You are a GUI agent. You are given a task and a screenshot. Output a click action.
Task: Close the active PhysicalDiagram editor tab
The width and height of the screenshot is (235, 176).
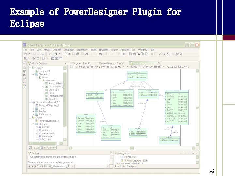pos(159,63)
